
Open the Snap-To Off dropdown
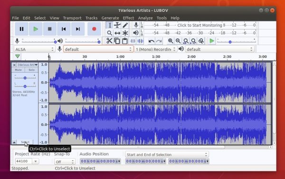(x=65, y=161)
